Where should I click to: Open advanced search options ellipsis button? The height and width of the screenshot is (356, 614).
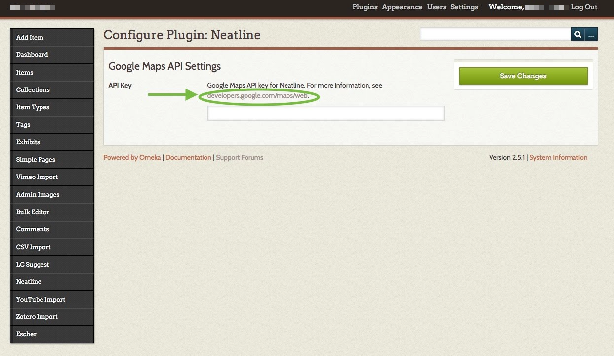[x=591, y=34]
